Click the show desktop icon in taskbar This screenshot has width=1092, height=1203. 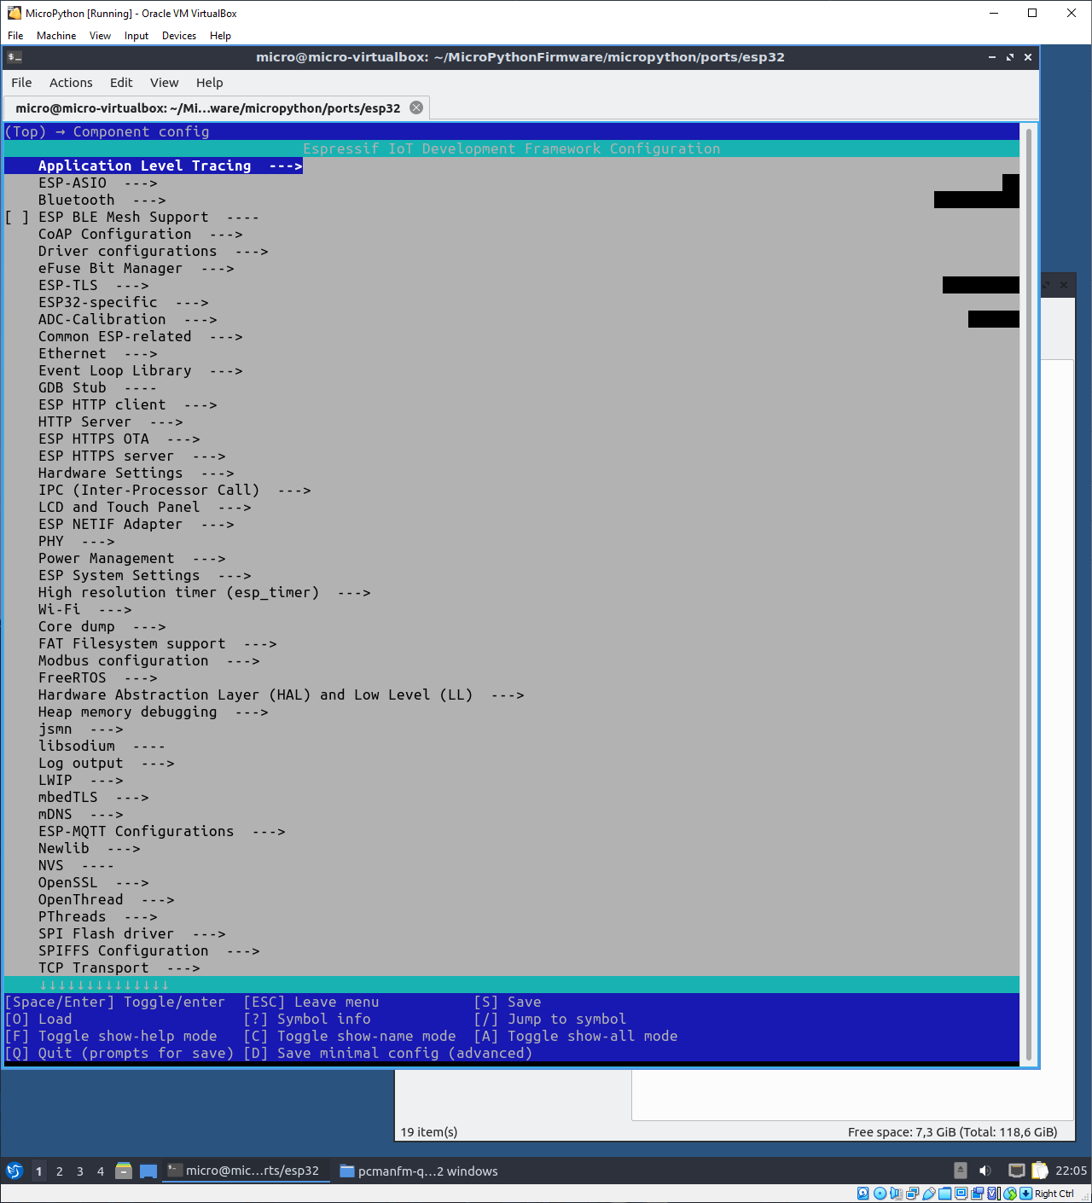click(148, 1171)
